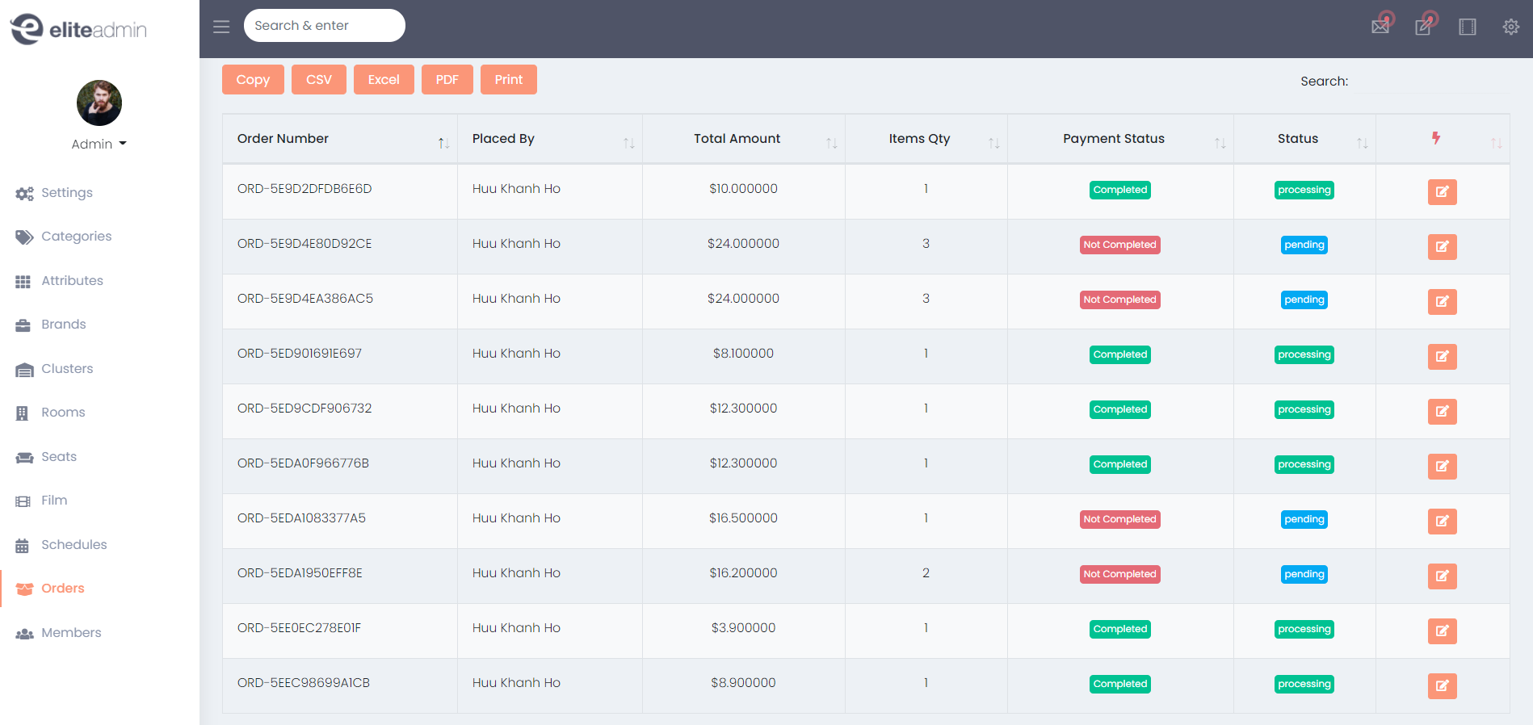Screen dimensions: 1533x725
Task: Open the mail notifications icon
Action: pos(1380,27)
